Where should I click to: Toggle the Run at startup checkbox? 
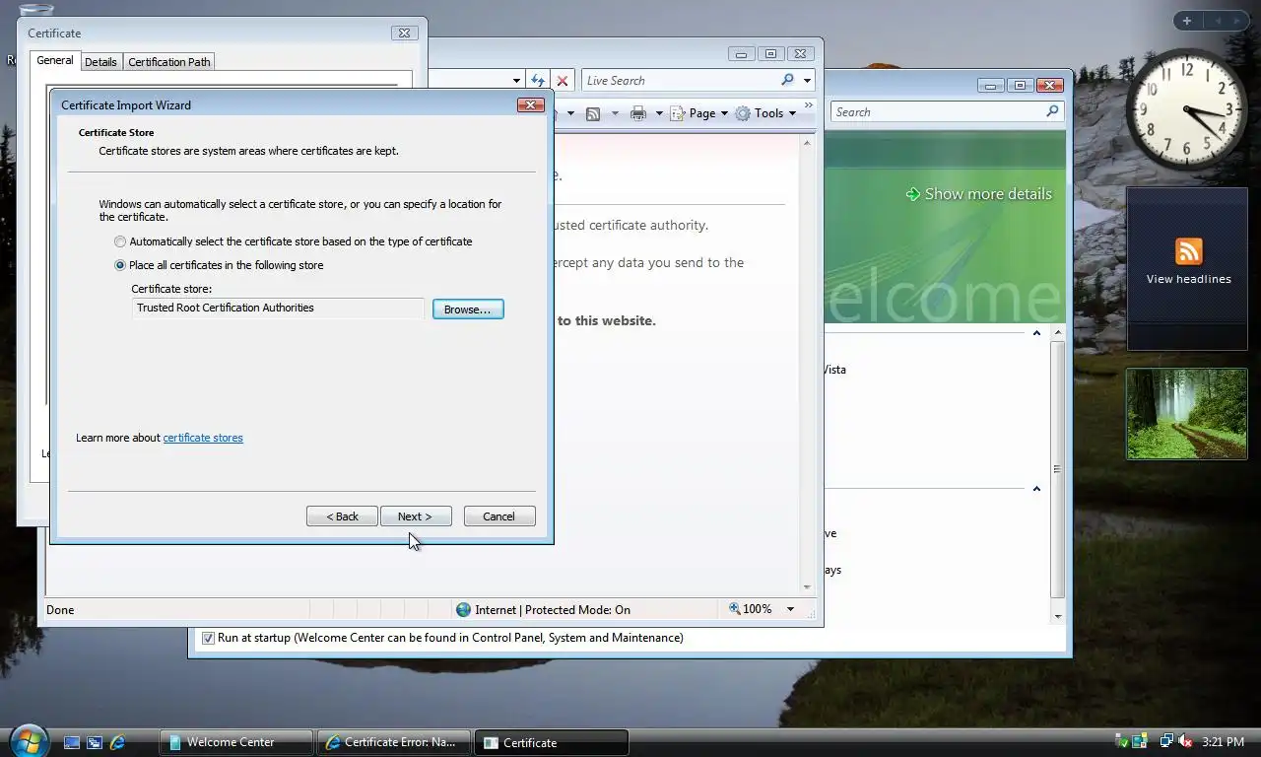[x=208, y=638]
